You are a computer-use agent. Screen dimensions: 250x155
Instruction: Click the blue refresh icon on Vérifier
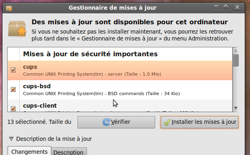coord(106,122)
